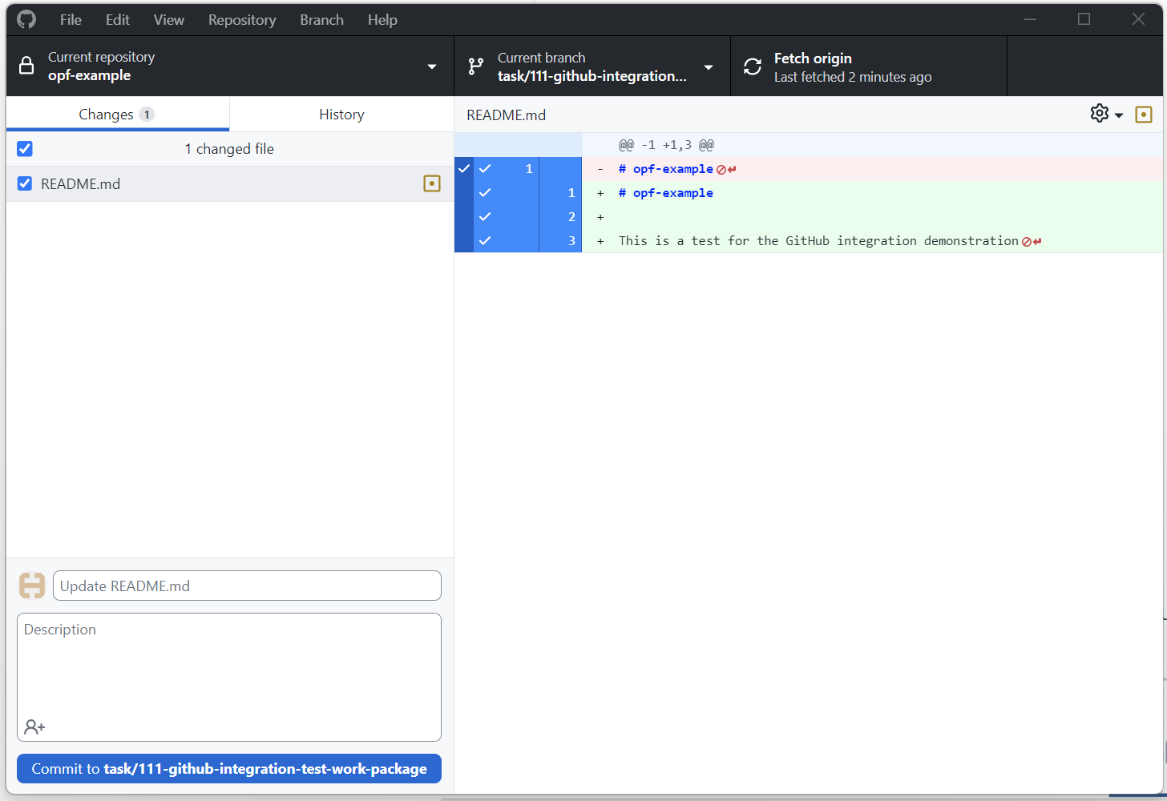Click the branch icon beside Current branch
This screenshot has height=801, width=1167.
click(x=476, y=66)
